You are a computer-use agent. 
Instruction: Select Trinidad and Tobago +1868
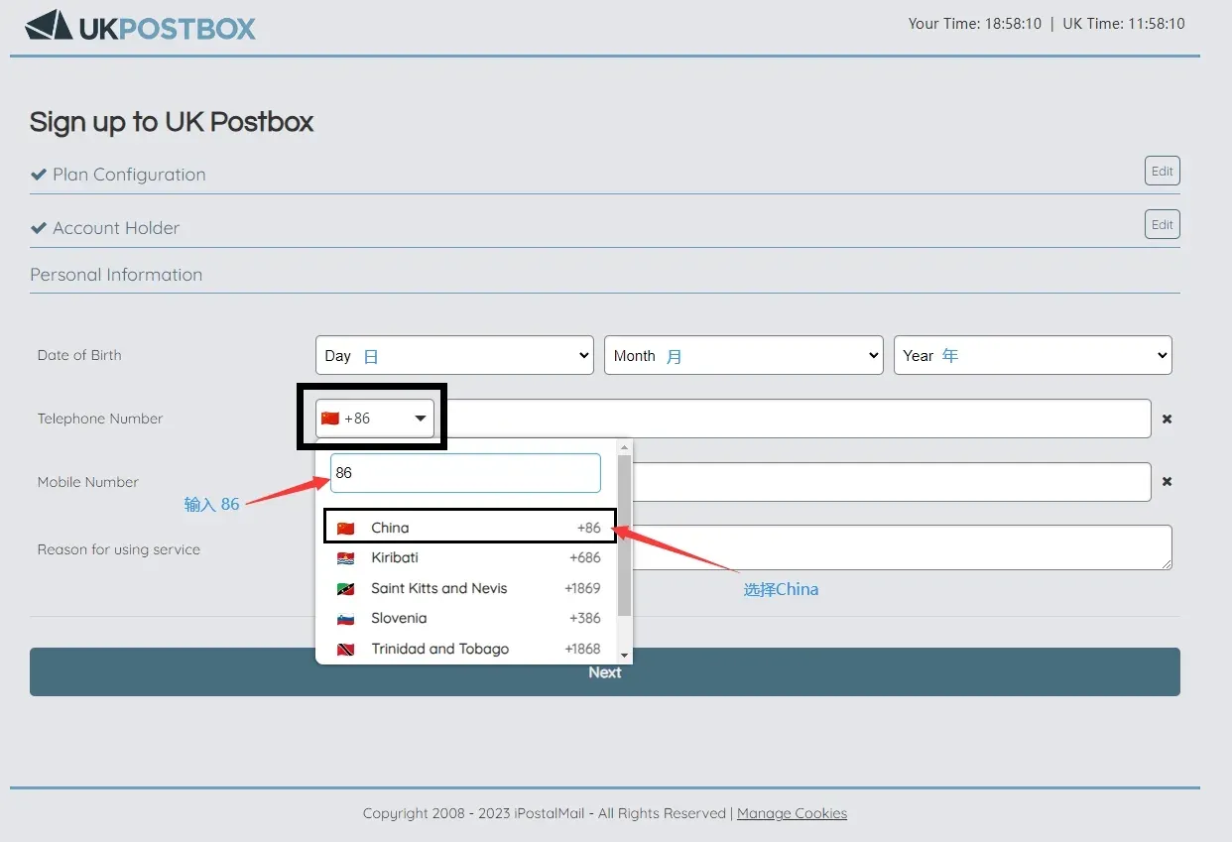[468, 650]
